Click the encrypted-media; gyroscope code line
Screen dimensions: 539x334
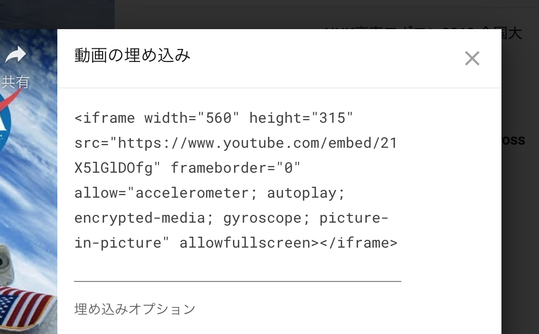[x=231, y=218]
